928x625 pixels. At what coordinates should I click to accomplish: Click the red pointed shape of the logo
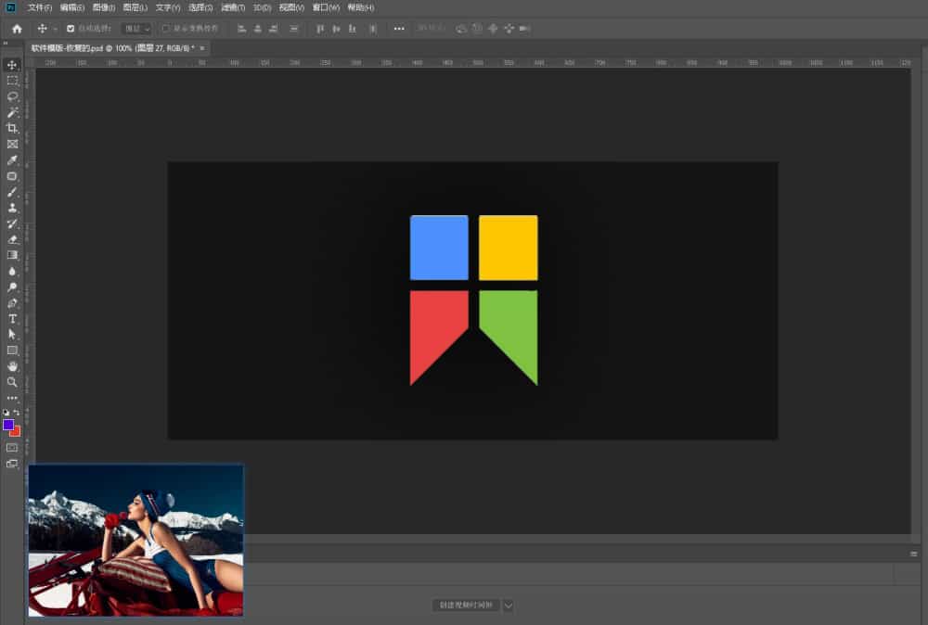coord(435,331)
